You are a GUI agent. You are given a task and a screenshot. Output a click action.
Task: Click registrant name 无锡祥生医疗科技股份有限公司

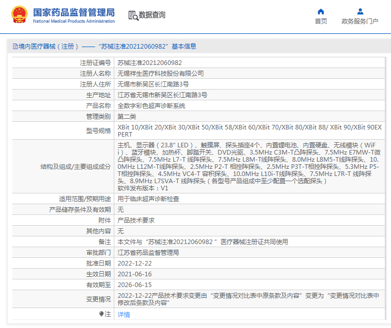(x=160, y=74)
